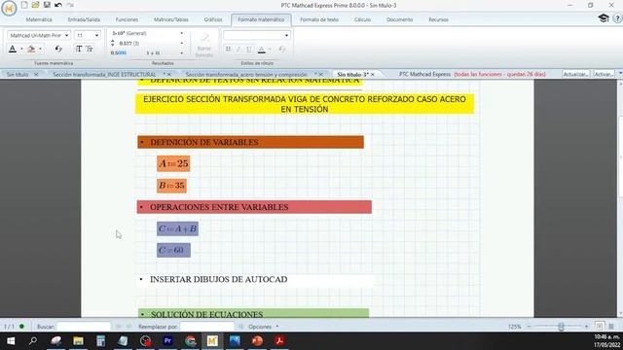Expand the font color arrow

click(21, 50)
